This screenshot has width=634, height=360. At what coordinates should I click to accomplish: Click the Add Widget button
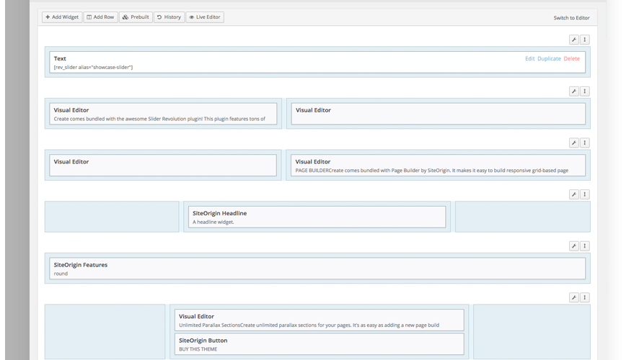coord(62,17)
